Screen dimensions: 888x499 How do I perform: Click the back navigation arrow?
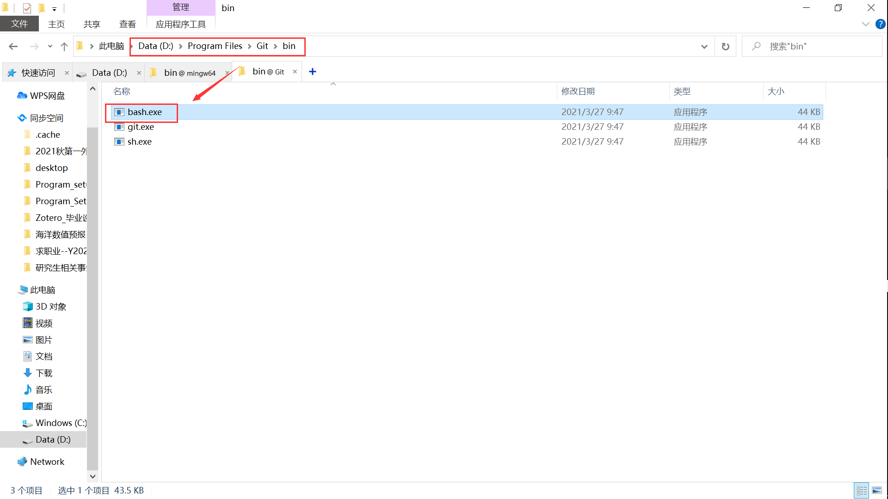(x=13, y=46)
